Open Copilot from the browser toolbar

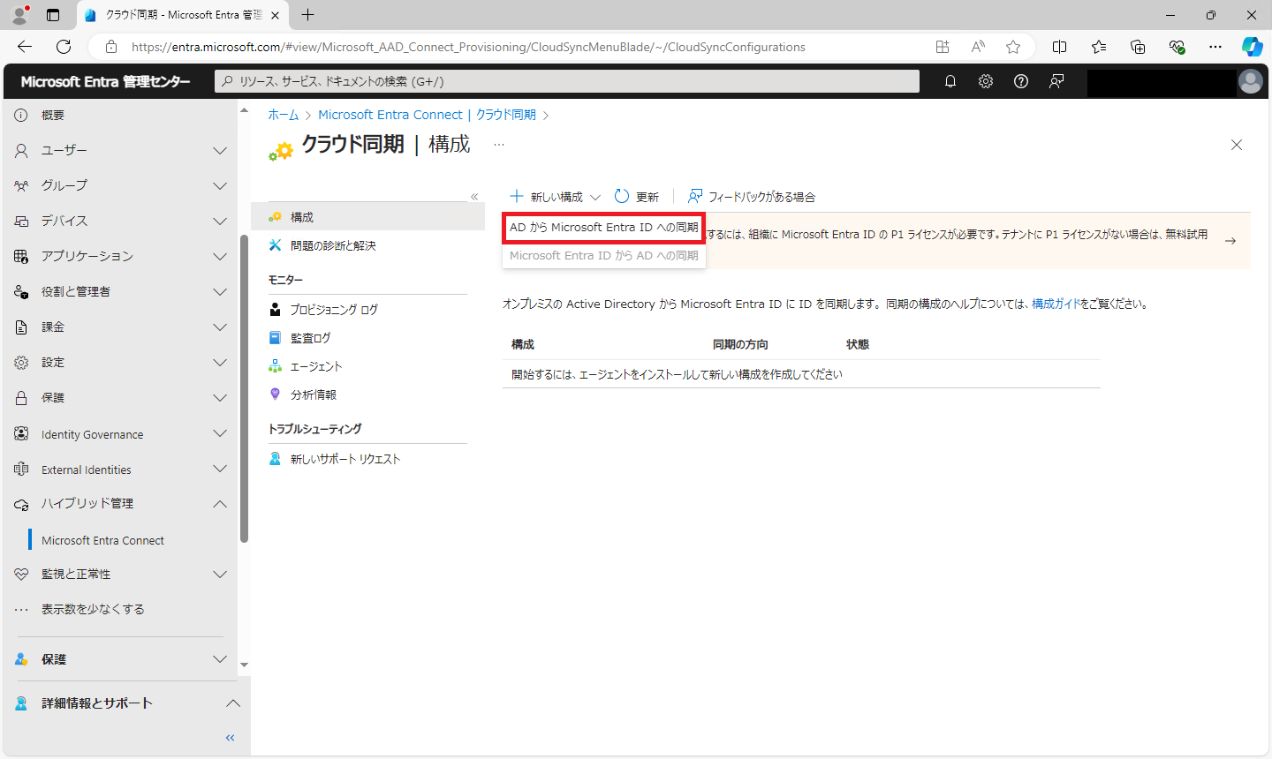[x=1253, y=46]
